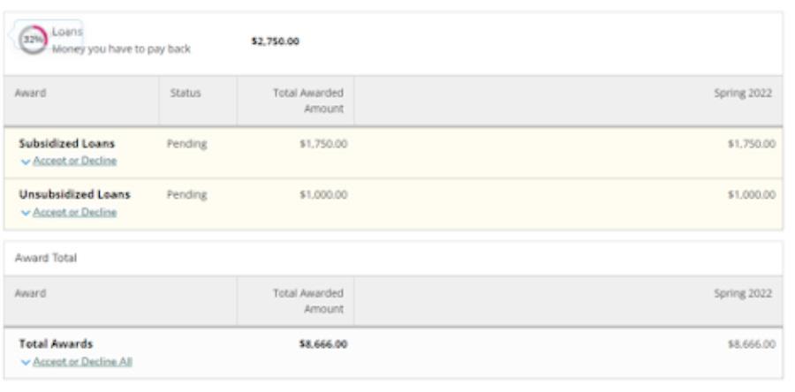Click the Pending status for Unsubsidized Loans

tap(186, 195)
